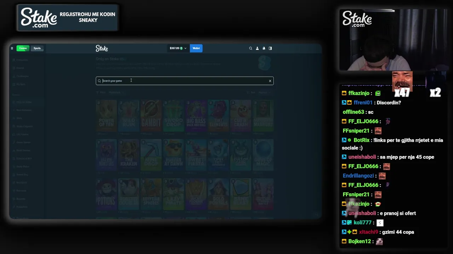Click chat username Endrillangozi
The image size is (453, 254).
(358, 176)
